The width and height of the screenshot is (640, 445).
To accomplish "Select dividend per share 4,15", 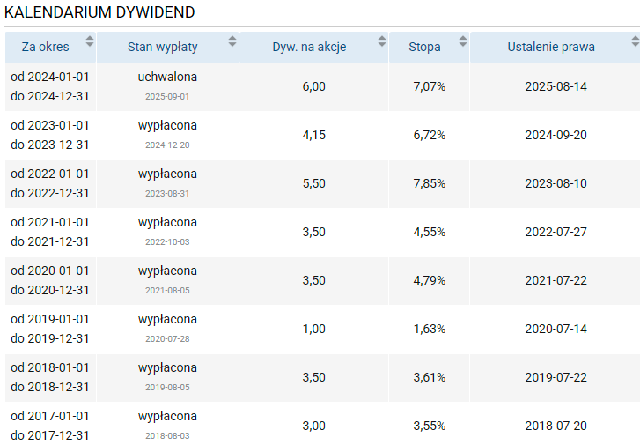I will click(x=313, y=135).
